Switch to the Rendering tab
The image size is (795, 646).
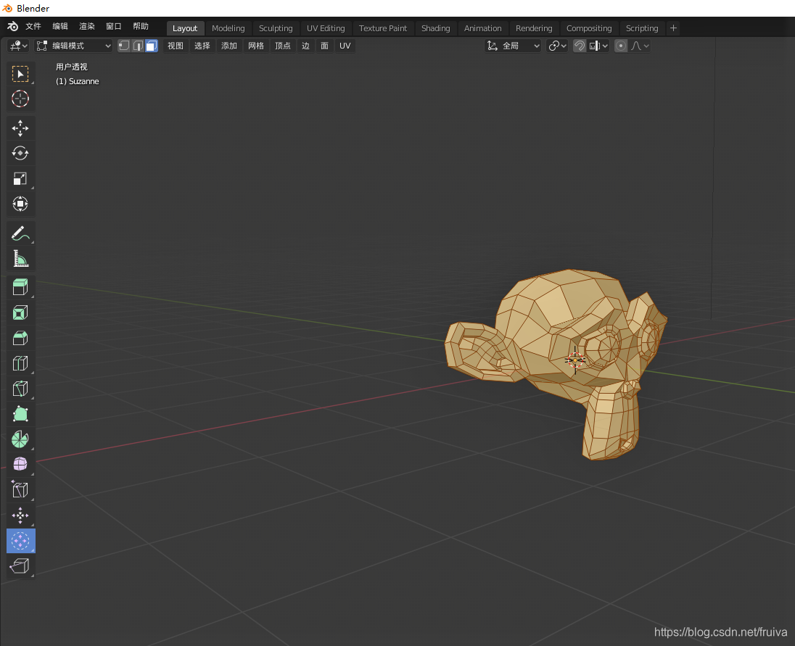click(534, 28)
